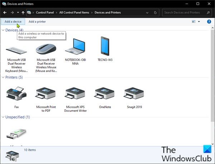Click the 10 items status text
This screenshot has width=215, height=164.
pos(30,150)
